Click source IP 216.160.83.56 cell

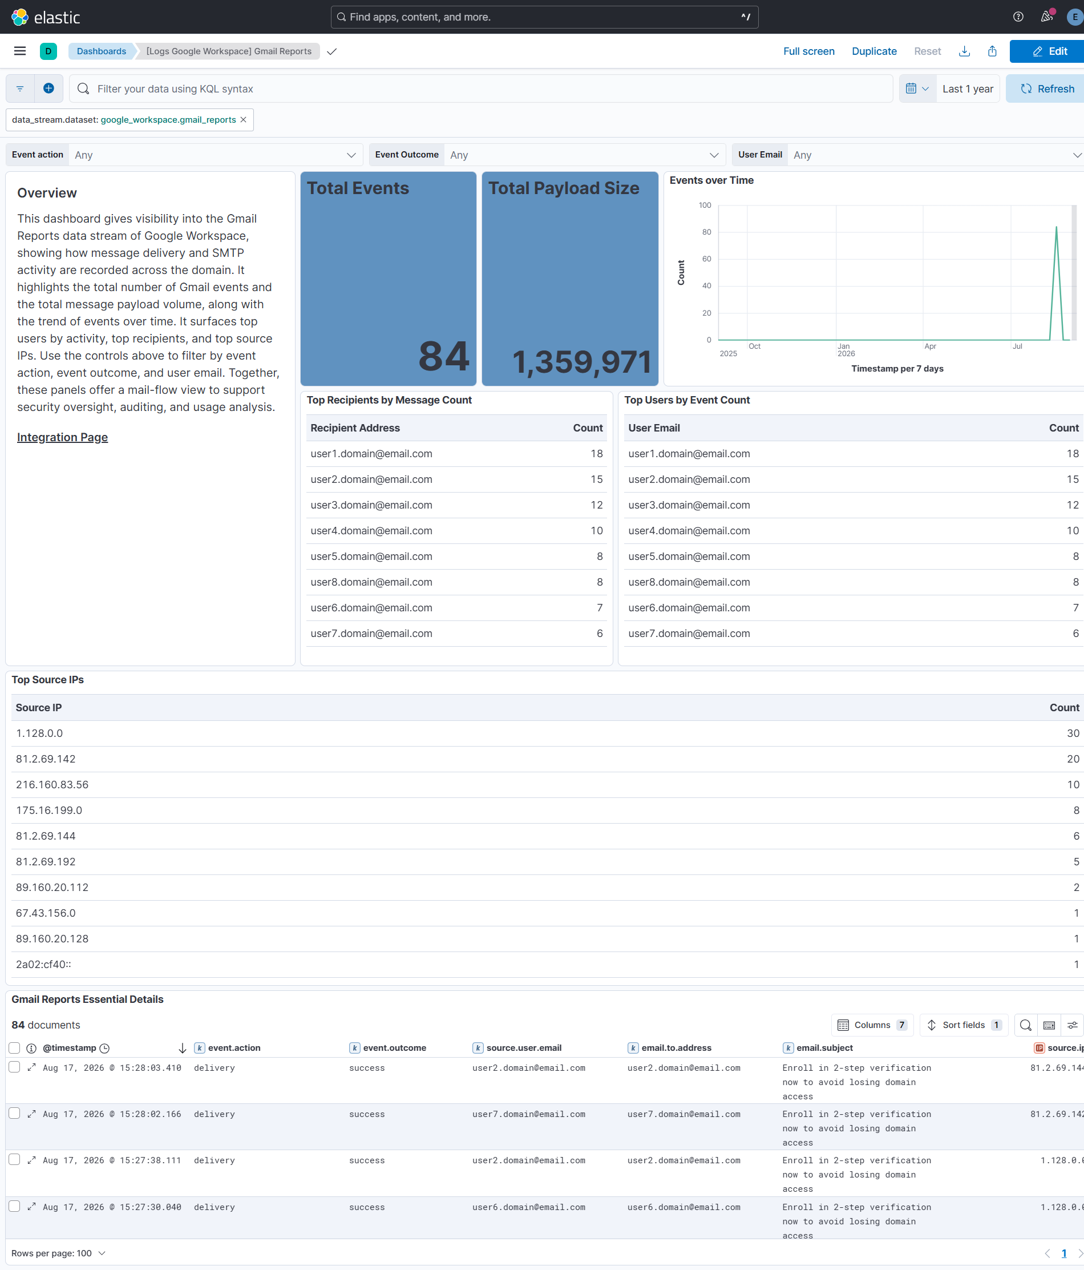point(52,785)
